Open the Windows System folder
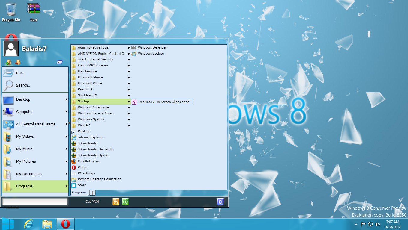Viewport: 408px width, 230px height. click(101, 119)
